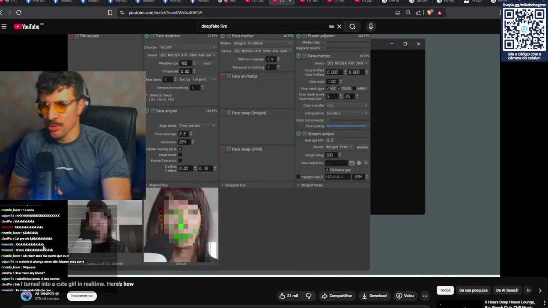Open the YouTube hamburger guide menu
The height and width of the screenshot is (308, 548).
4,27
